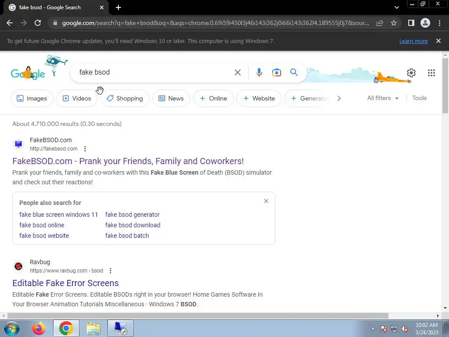The height and width of the screenshot is (337, 449).
Task: Open the taskbar clock and date
Action: click(x=427, y=329)
